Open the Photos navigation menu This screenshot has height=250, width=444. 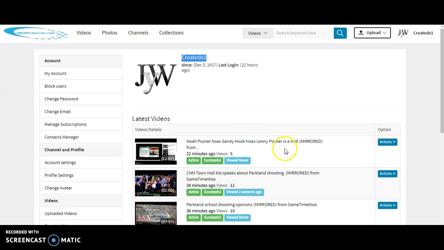(x=110, y=33)
